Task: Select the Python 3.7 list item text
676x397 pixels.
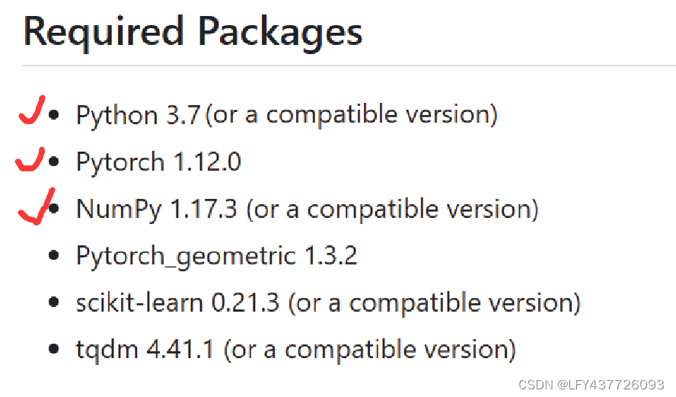Action: point(287,115)
